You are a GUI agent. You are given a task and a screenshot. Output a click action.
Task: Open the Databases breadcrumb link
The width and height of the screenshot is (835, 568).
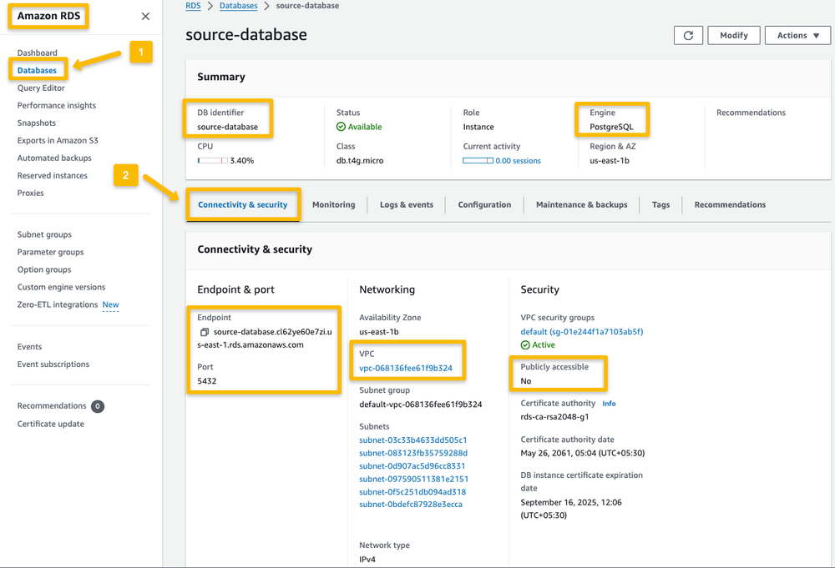[x=238, y=5]
